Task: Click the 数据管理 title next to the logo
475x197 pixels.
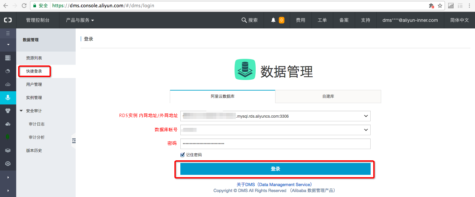Action: [x=286, y=71]
